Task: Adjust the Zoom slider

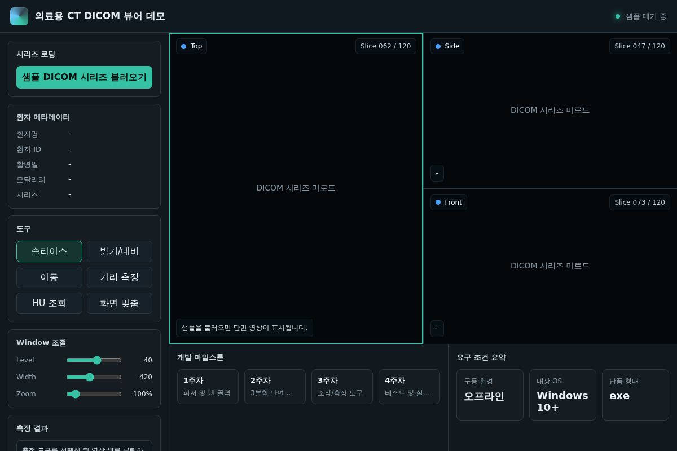Action: 94,394
